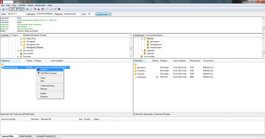Choose Create directory from context menu

(x=50, y=86)
